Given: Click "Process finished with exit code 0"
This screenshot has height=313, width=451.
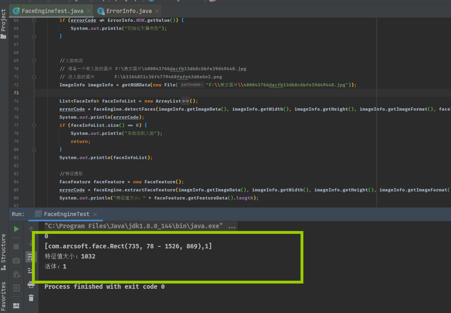Looking at the screenshot, I should pyautogui.click(x=104, y=287).
